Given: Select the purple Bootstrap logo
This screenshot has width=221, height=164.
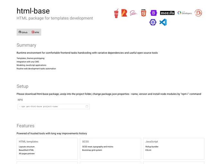Looking at the screenshot, I should click(154, 13).
